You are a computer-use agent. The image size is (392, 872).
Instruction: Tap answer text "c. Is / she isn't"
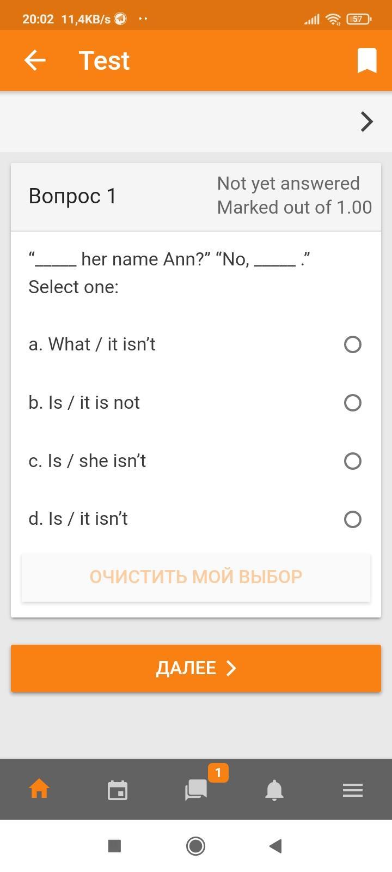(x=88, y=461)
